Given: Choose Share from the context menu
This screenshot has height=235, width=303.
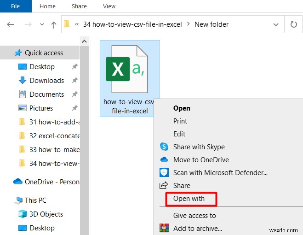Looking at the screenshot, I should [x=182, y=186].
